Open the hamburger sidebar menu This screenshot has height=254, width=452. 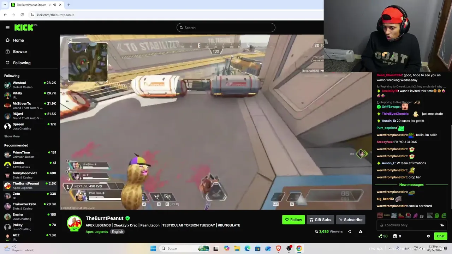pos(7,28)
